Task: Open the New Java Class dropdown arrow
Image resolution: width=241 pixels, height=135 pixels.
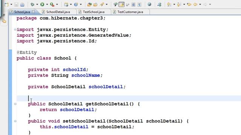Action: tap(81, 4)
